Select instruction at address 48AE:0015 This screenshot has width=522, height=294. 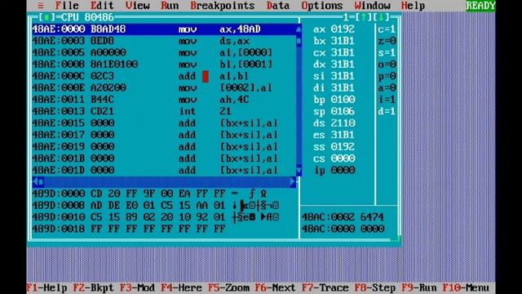164,123
